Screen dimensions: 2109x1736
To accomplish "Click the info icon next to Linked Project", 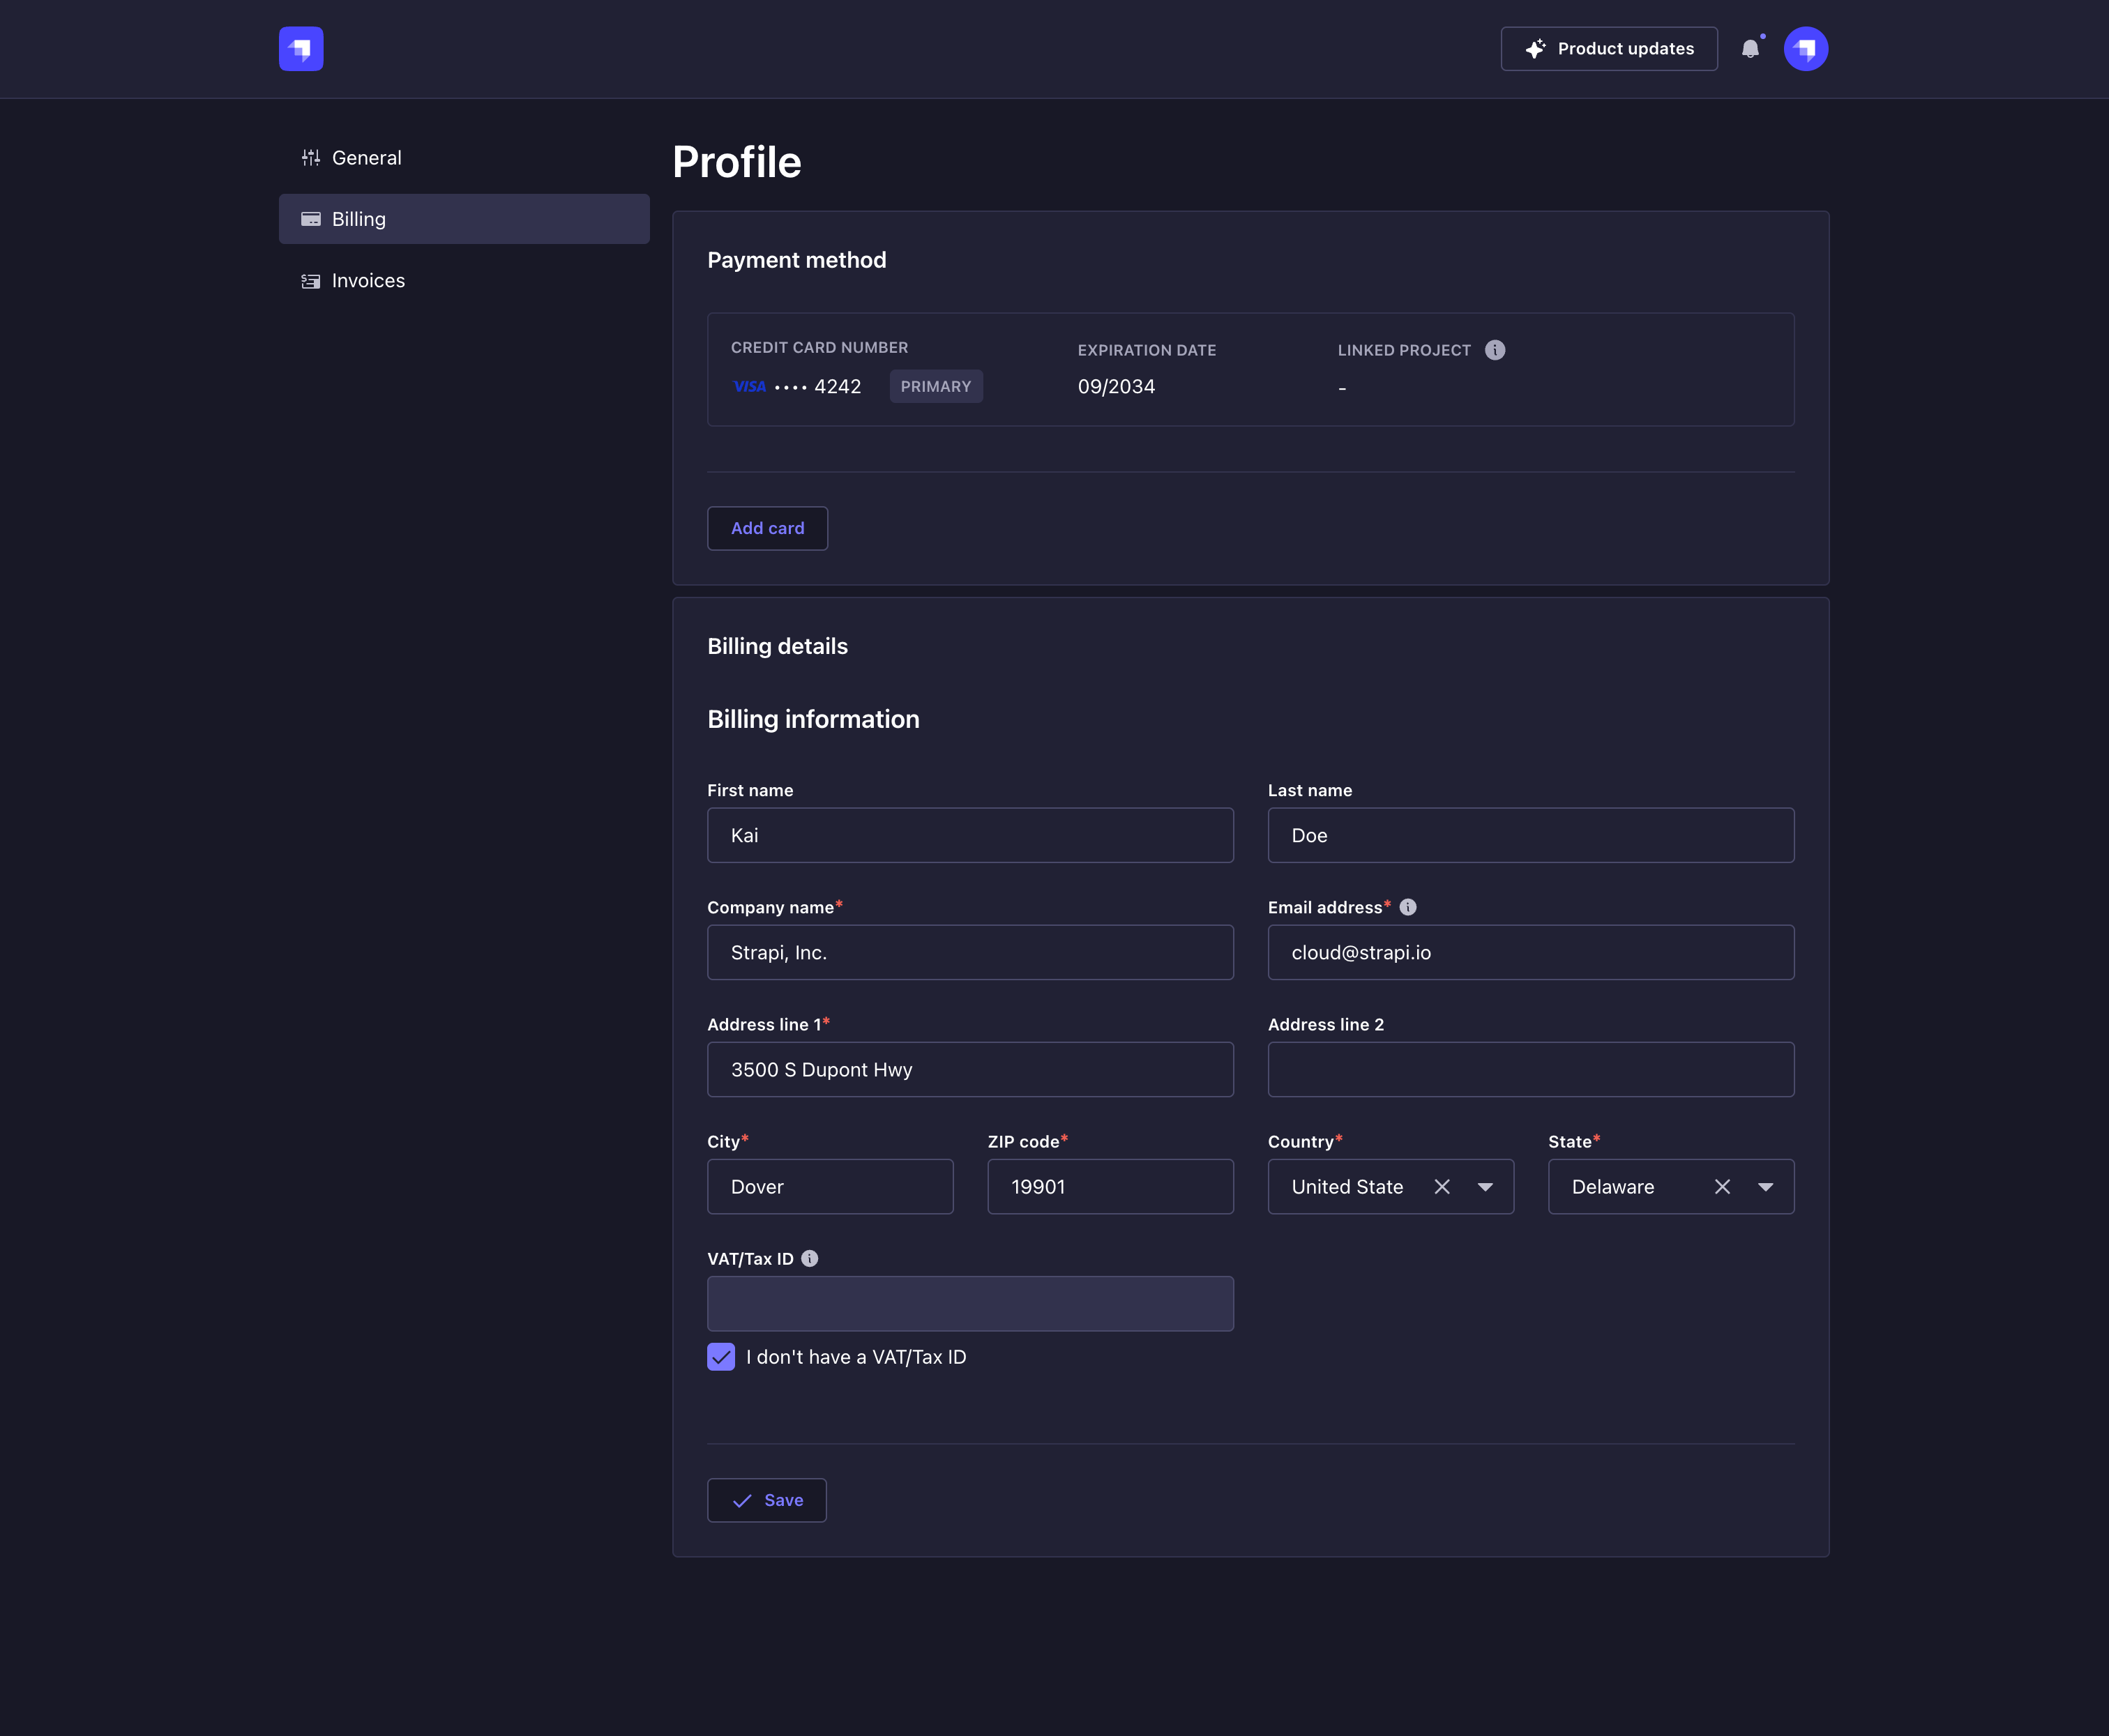I will (x=1495, y=350).
